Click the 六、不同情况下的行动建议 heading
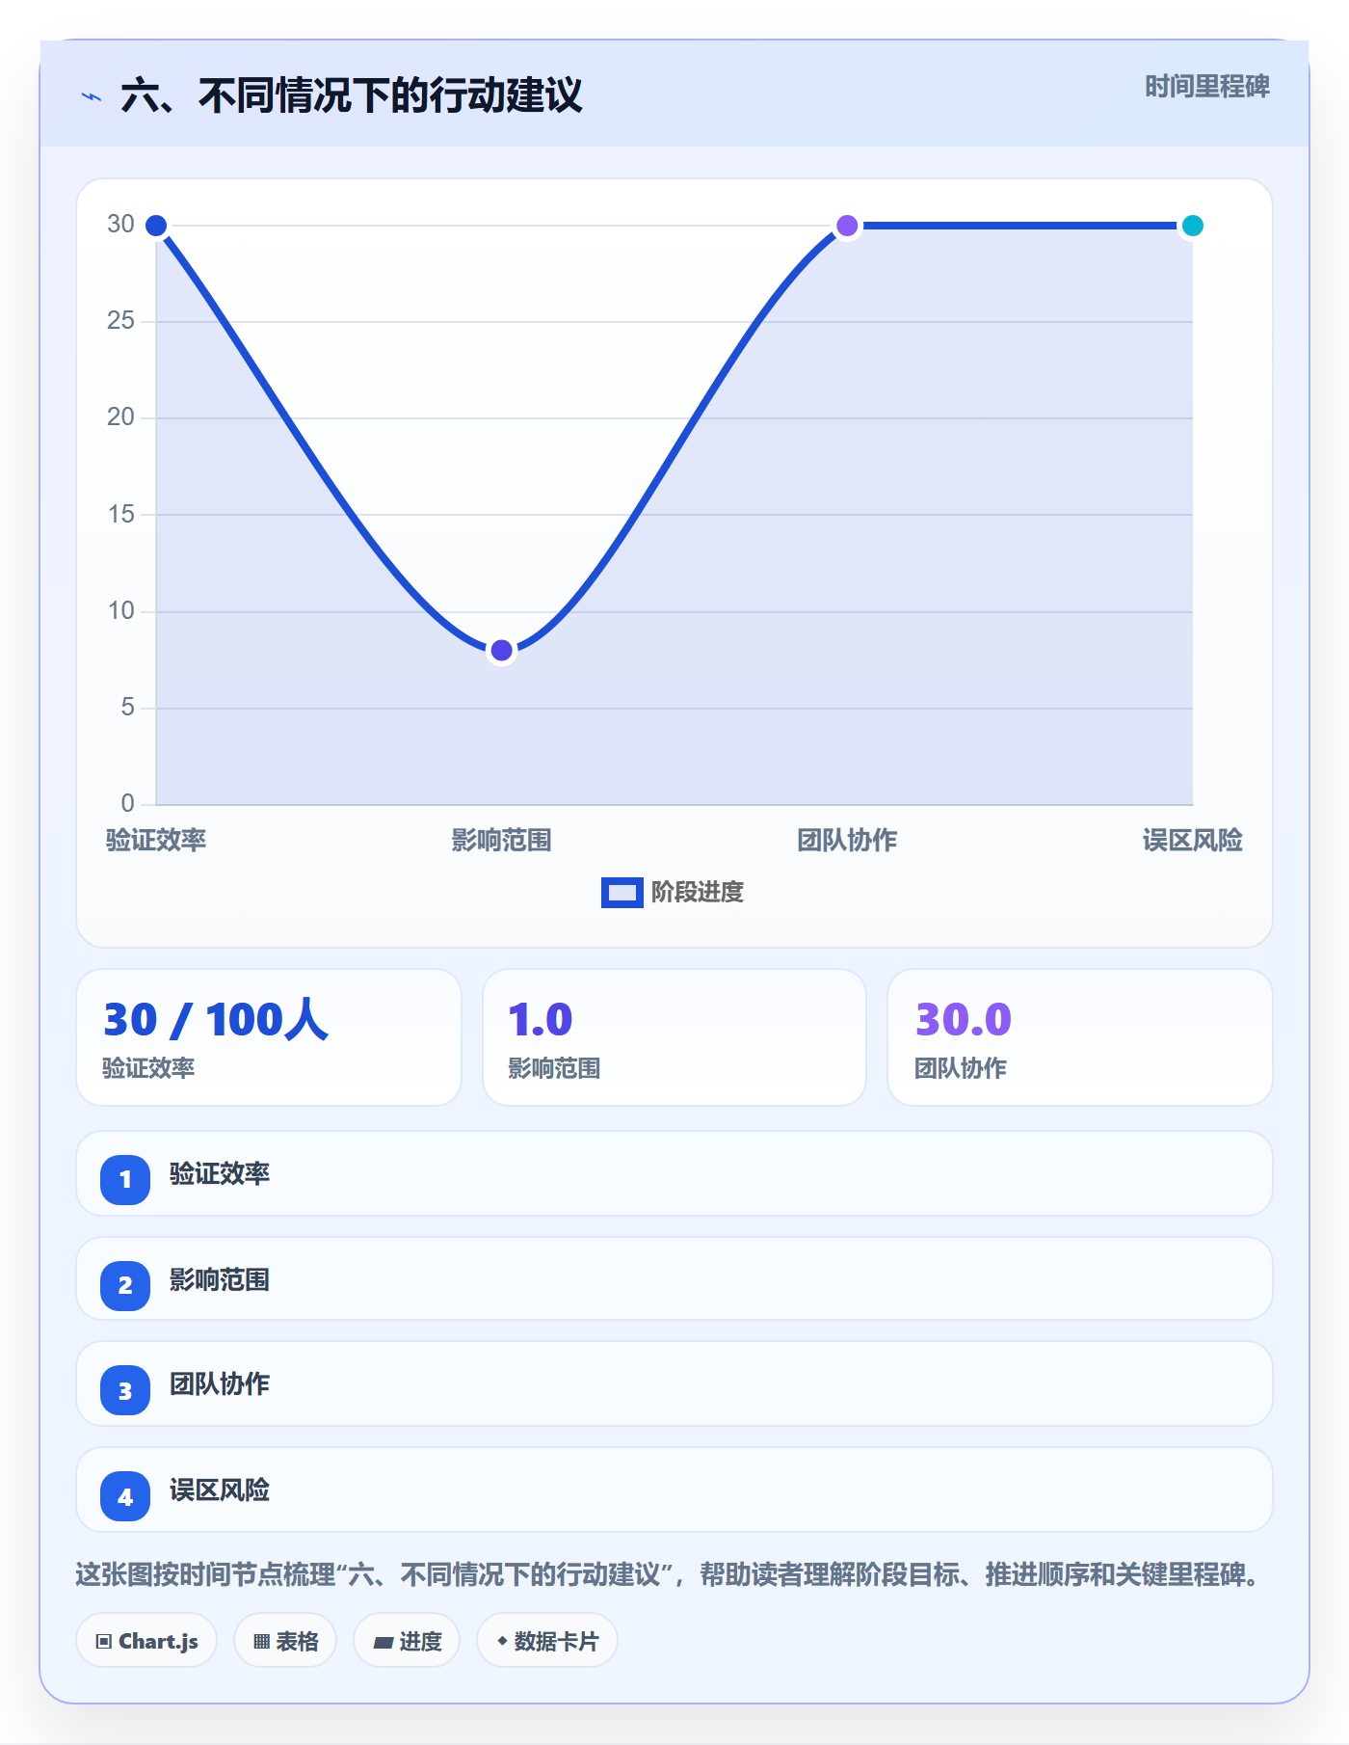 [352, 96]
